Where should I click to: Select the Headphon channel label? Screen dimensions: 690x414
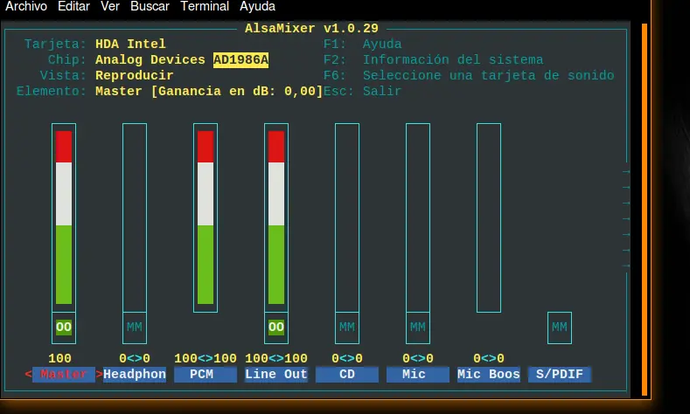135,375
